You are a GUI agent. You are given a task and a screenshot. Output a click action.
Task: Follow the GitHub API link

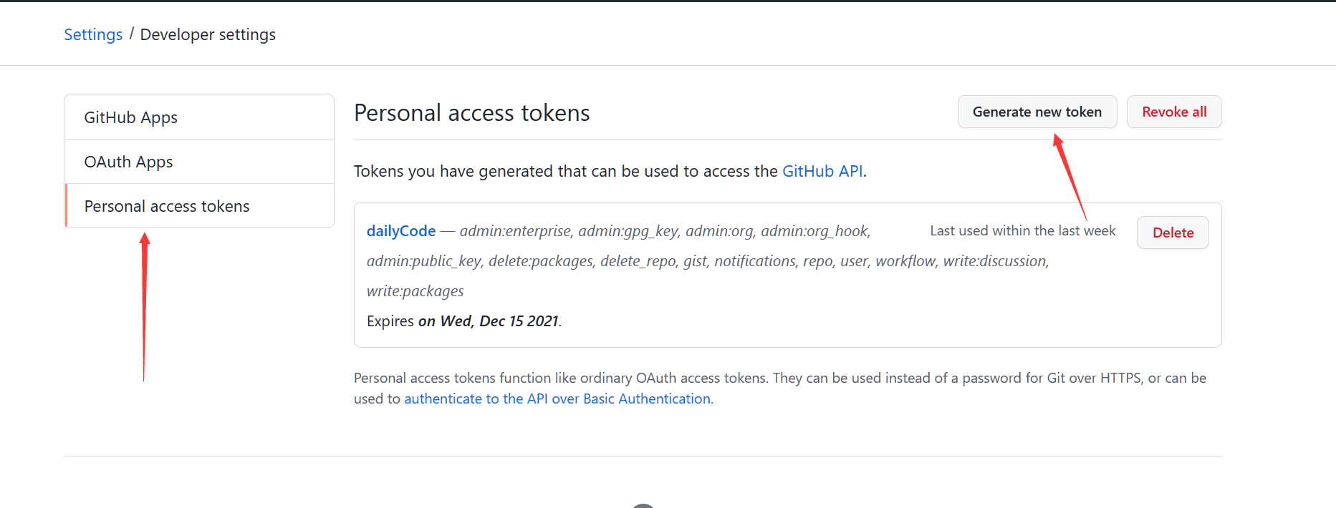coord(822,171)
